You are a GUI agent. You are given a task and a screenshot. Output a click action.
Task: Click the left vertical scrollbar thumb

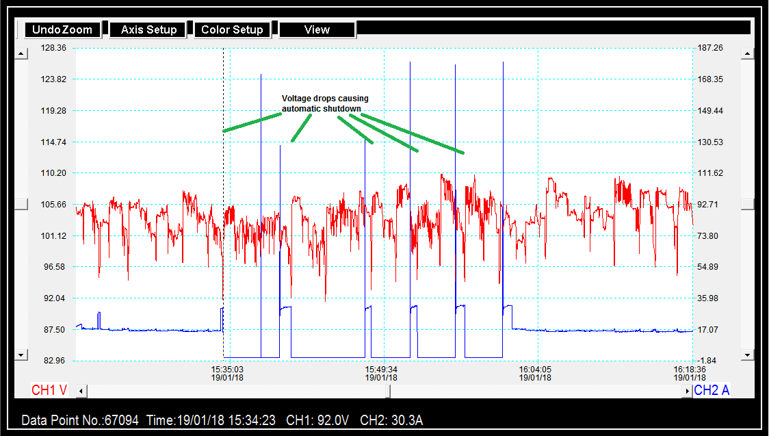point(21,204)
